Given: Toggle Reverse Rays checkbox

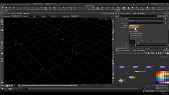Looking at the screenshot, I should (129, 39).
